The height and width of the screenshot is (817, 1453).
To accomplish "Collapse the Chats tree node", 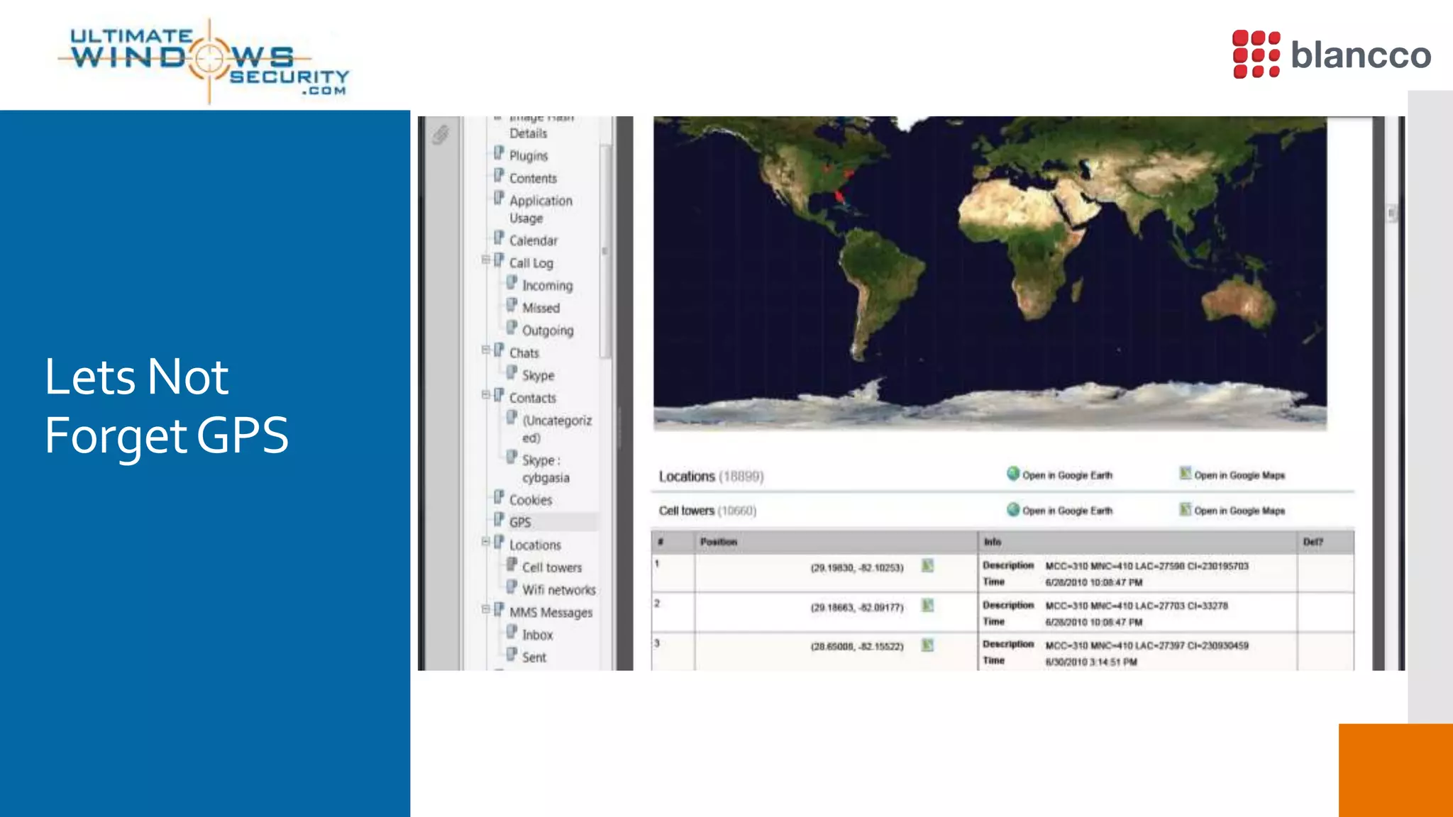I will [486, 350].
